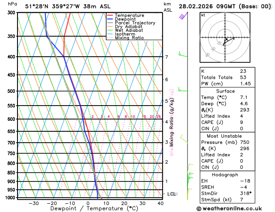Click the 'Parcel Trajectory' legend entry
This screenshot has width=275, height=212.
point(135,23)
